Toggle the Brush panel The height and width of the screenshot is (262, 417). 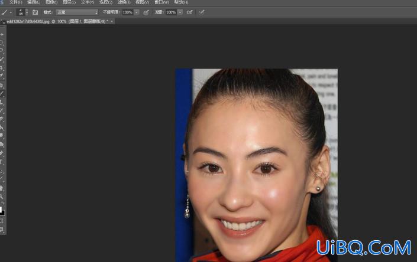[x=35, y=12]
